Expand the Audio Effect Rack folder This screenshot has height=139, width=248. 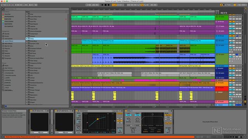point(27,17)
